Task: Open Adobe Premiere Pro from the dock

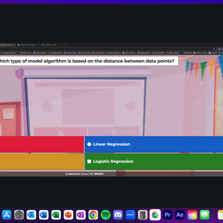Action: 168,215
